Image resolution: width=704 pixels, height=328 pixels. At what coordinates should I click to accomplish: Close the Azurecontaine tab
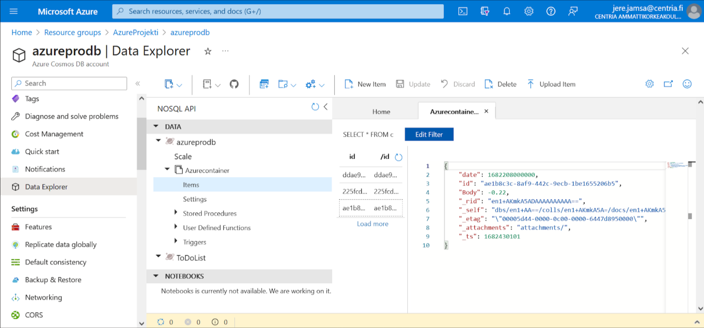pos(486,111)
